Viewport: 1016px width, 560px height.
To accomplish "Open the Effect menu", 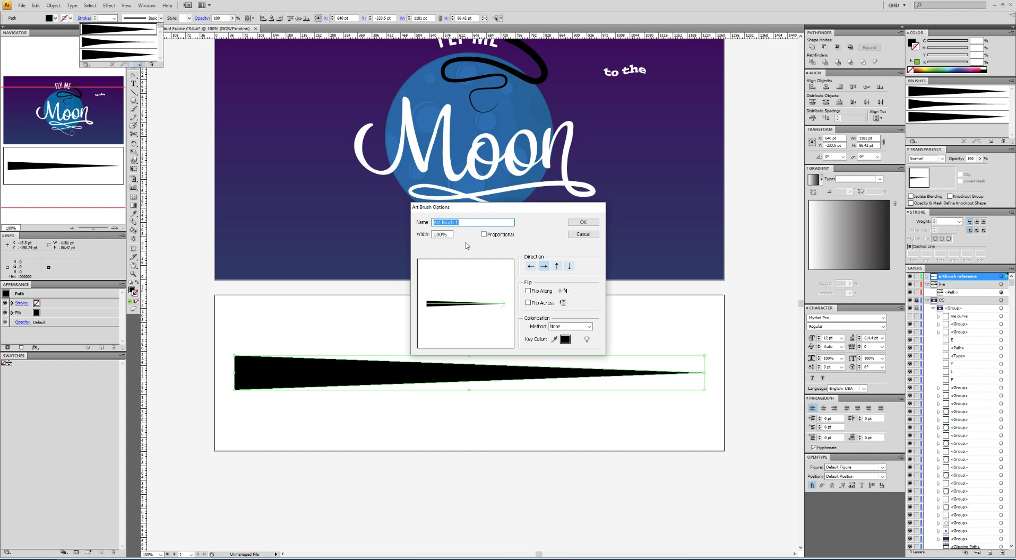I will click(109, 5).
